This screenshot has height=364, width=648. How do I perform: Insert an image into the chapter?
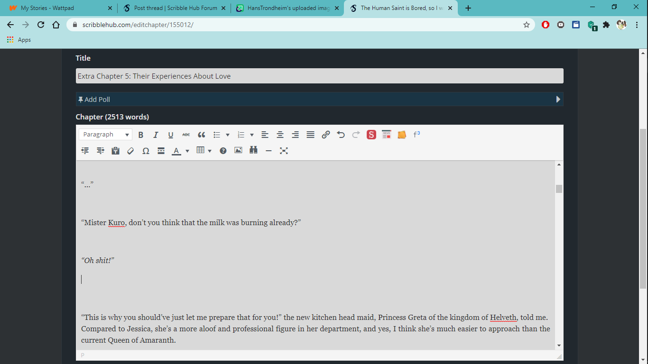coord(238,151)
